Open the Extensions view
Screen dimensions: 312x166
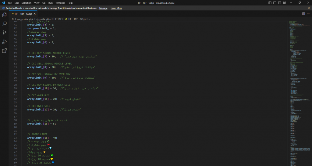(5, 51)
